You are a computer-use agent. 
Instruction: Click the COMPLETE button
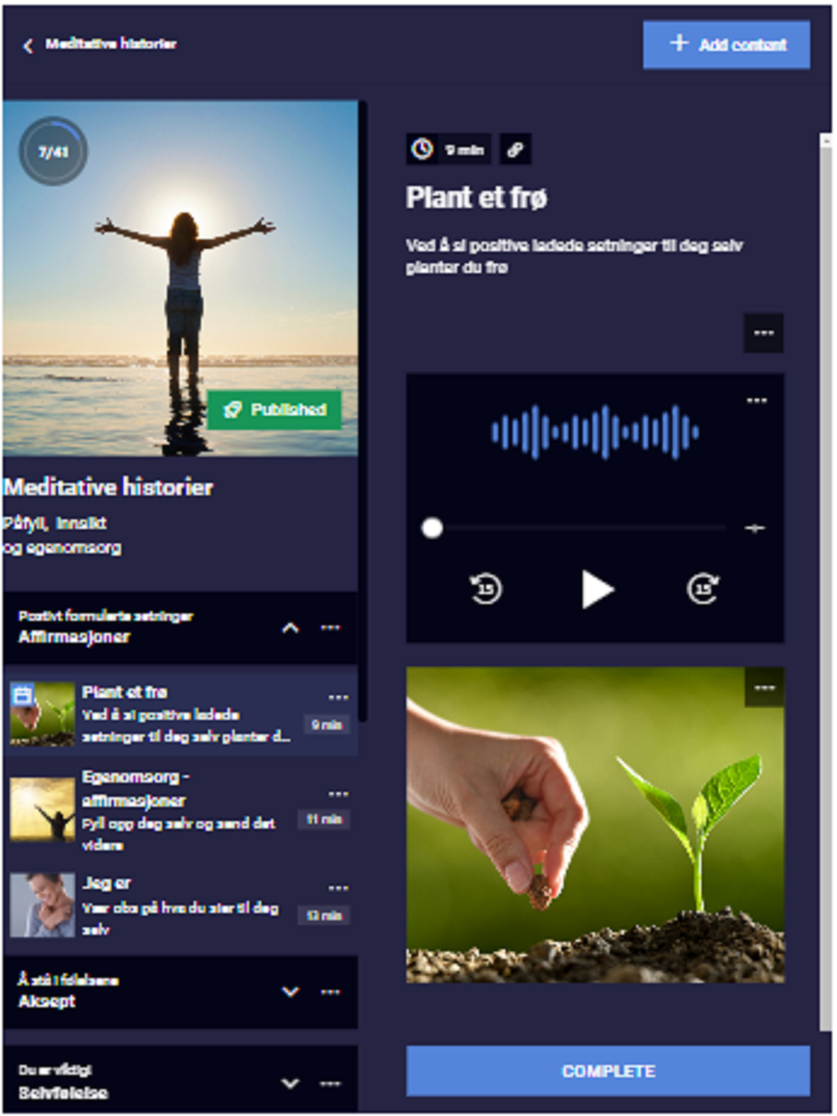(608, 1071)
